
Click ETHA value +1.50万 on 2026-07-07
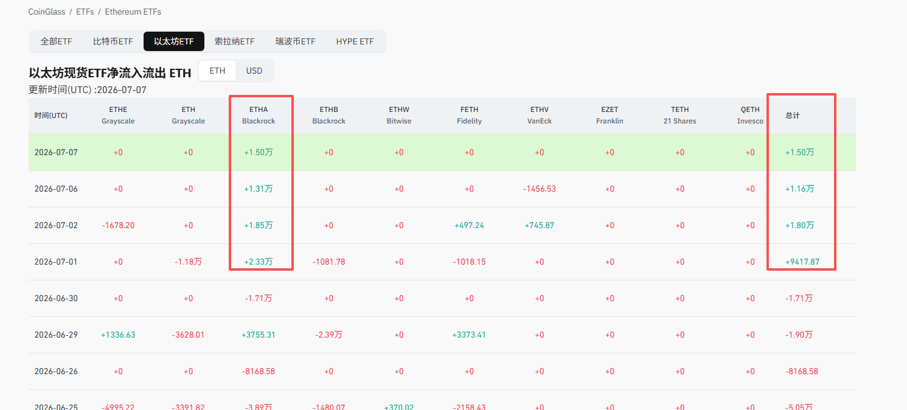pyautogui.click(x=259, y=152)
